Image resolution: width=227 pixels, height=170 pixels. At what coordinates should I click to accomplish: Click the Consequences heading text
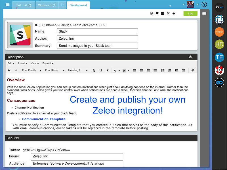[21, 101]
